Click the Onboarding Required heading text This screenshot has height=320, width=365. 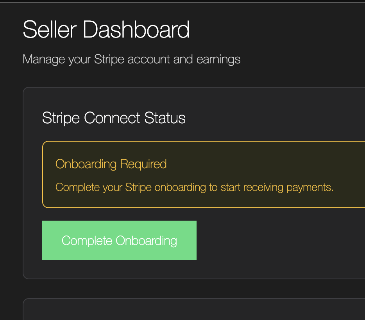(111, 164)
